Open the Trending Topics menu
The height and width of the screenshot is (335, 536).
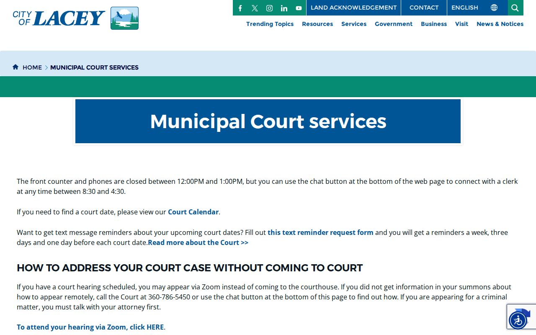270,24
